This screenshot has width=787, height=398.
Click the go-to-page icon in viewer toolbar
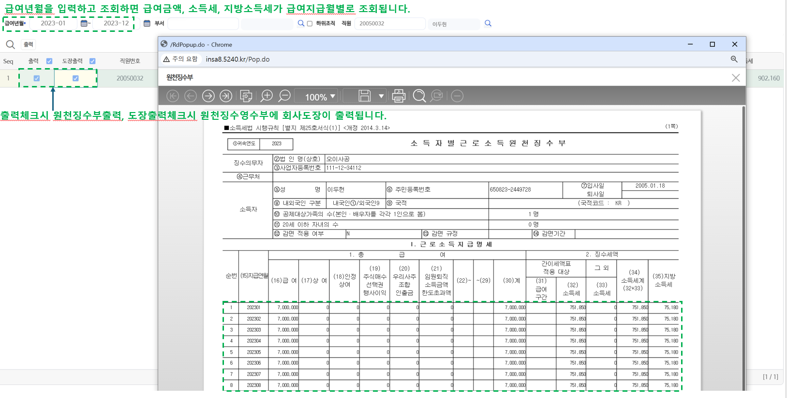pos(246,96)
